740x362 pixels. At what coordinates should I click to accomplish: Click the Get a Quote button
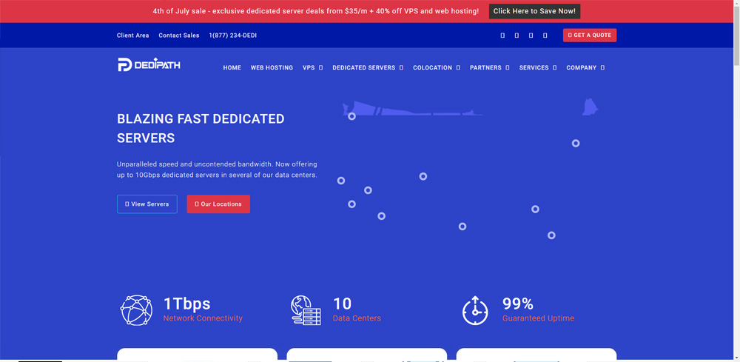point(590,35)
